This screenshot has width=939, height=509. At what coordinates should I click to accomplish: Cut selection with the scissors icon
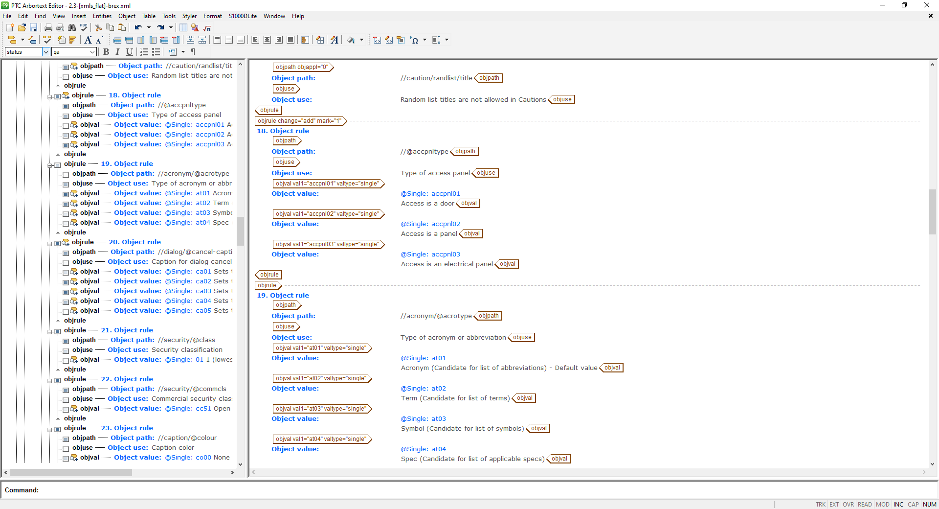coord(98,28)
